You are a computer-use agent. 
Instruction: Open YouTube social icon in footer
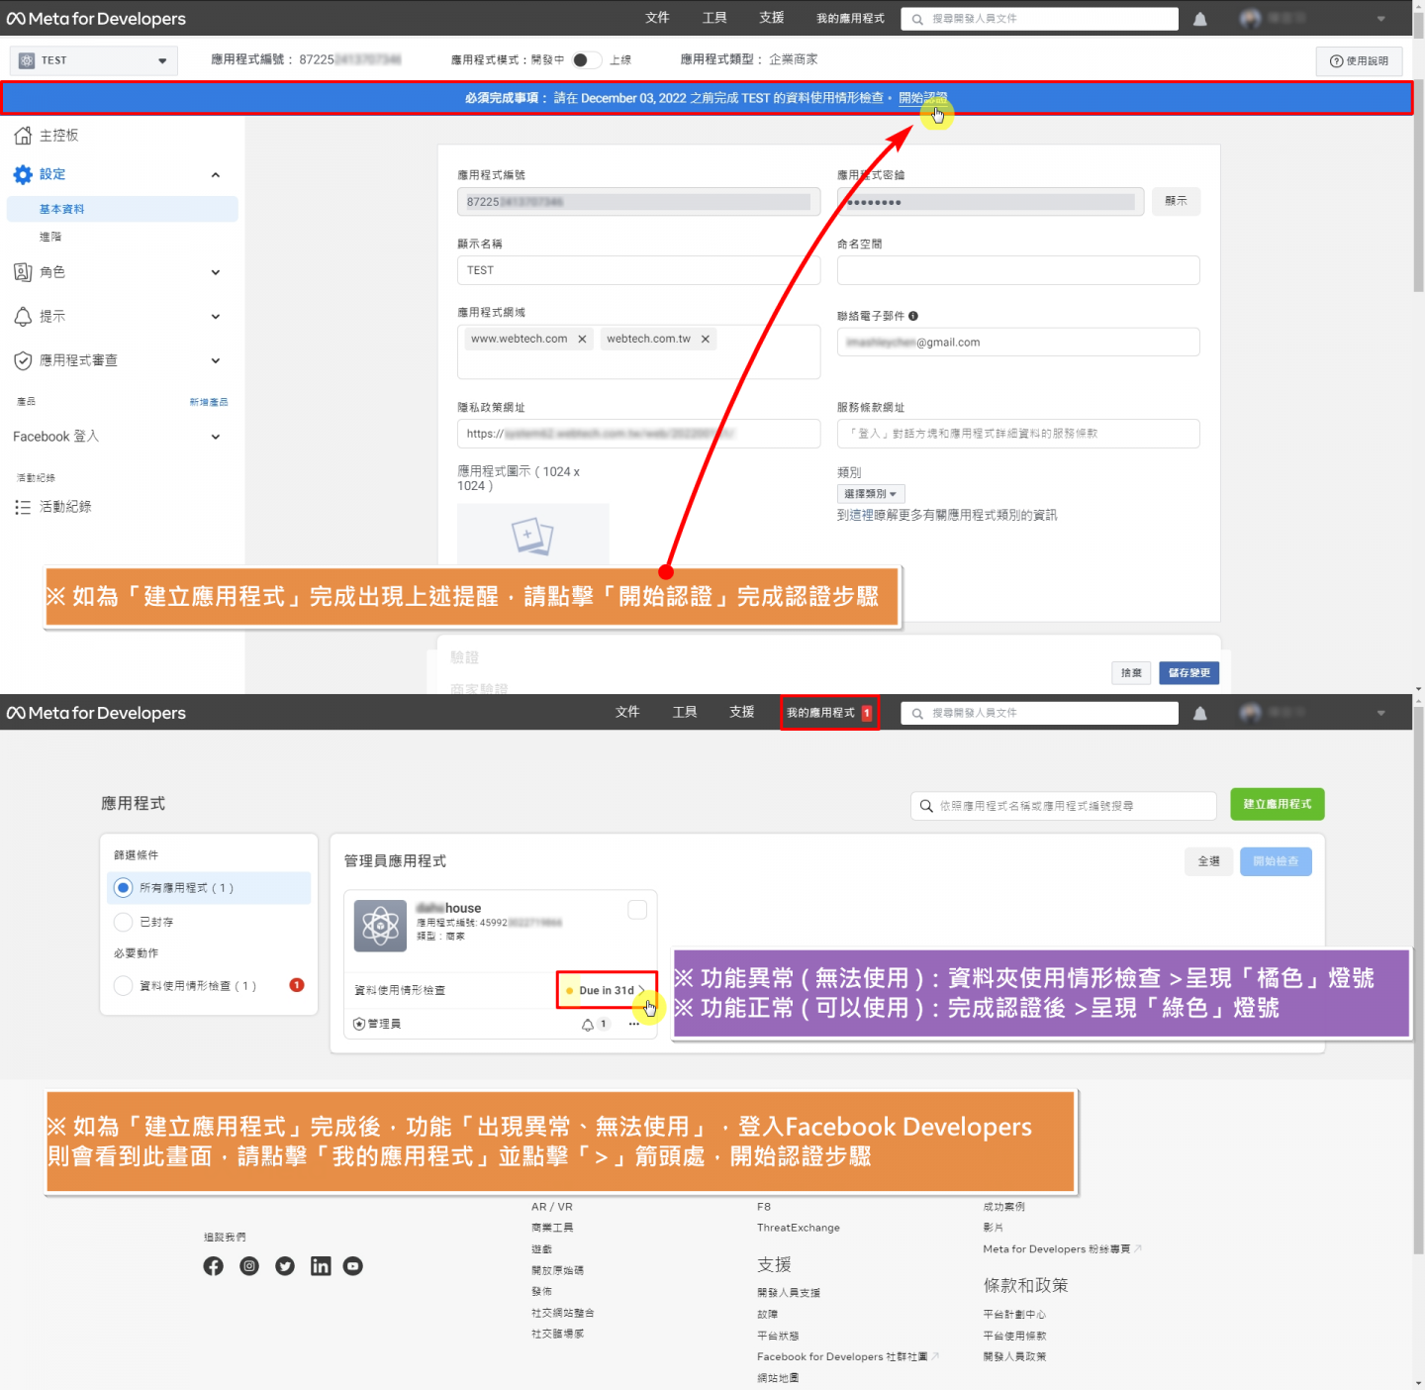point(353,1266)
